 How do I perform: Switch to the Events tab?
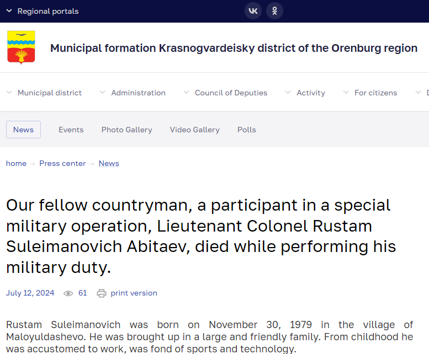71,130
